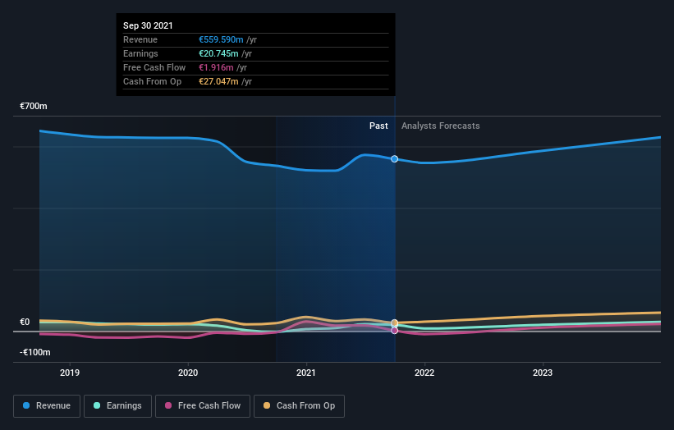The height and width of the screenshot is (430, 674).
Task: Click the 2020 x-axis label
Action: (188, 373)
